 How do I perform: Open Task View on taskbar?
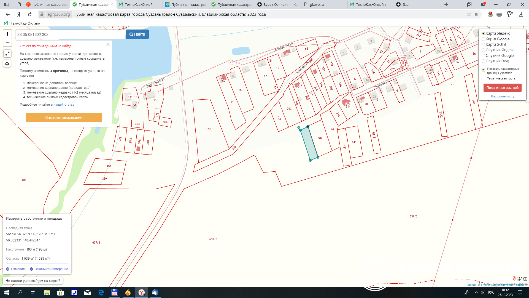tap(33, 292)
